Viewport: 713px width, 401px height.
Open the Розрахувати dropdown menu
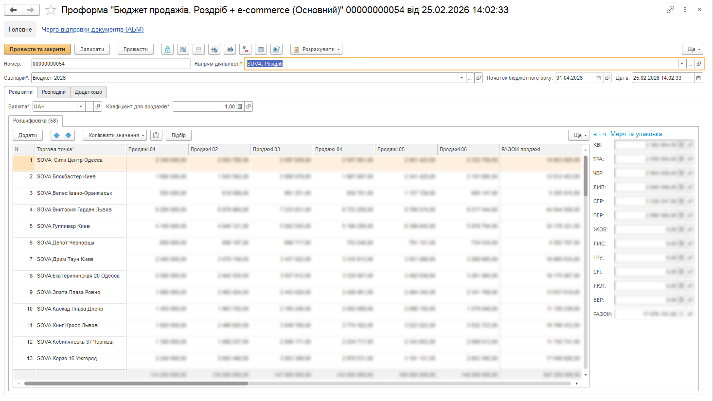pos(316,49)
